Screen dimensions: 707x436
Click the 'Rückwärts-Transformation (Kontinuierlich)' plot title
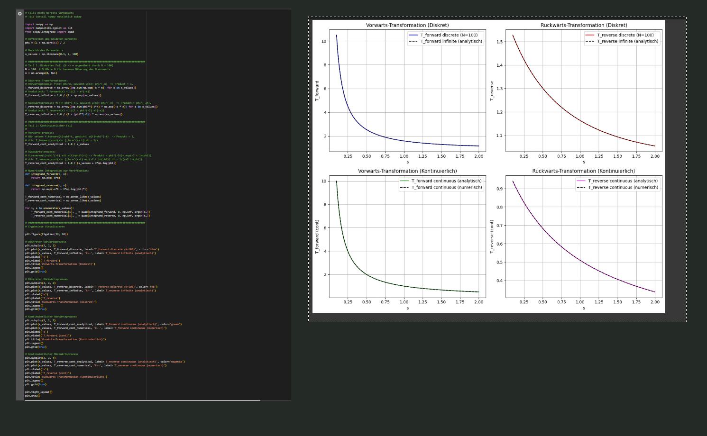pyautogui.click(x=583, y=171)
